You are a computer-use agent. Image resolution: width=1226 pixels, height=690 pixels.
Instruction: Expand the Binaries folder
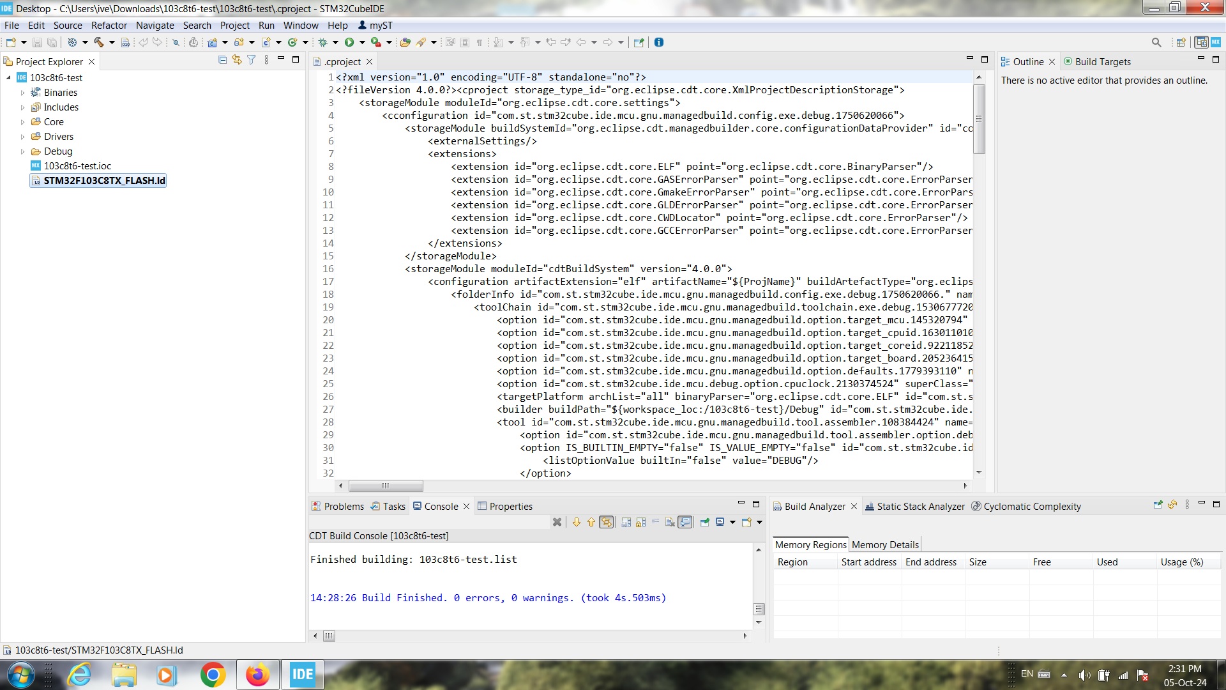[23, 93]
